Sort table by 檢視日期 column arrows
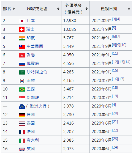The width and height of the screenshot is (133, 154). coord(129,9)
